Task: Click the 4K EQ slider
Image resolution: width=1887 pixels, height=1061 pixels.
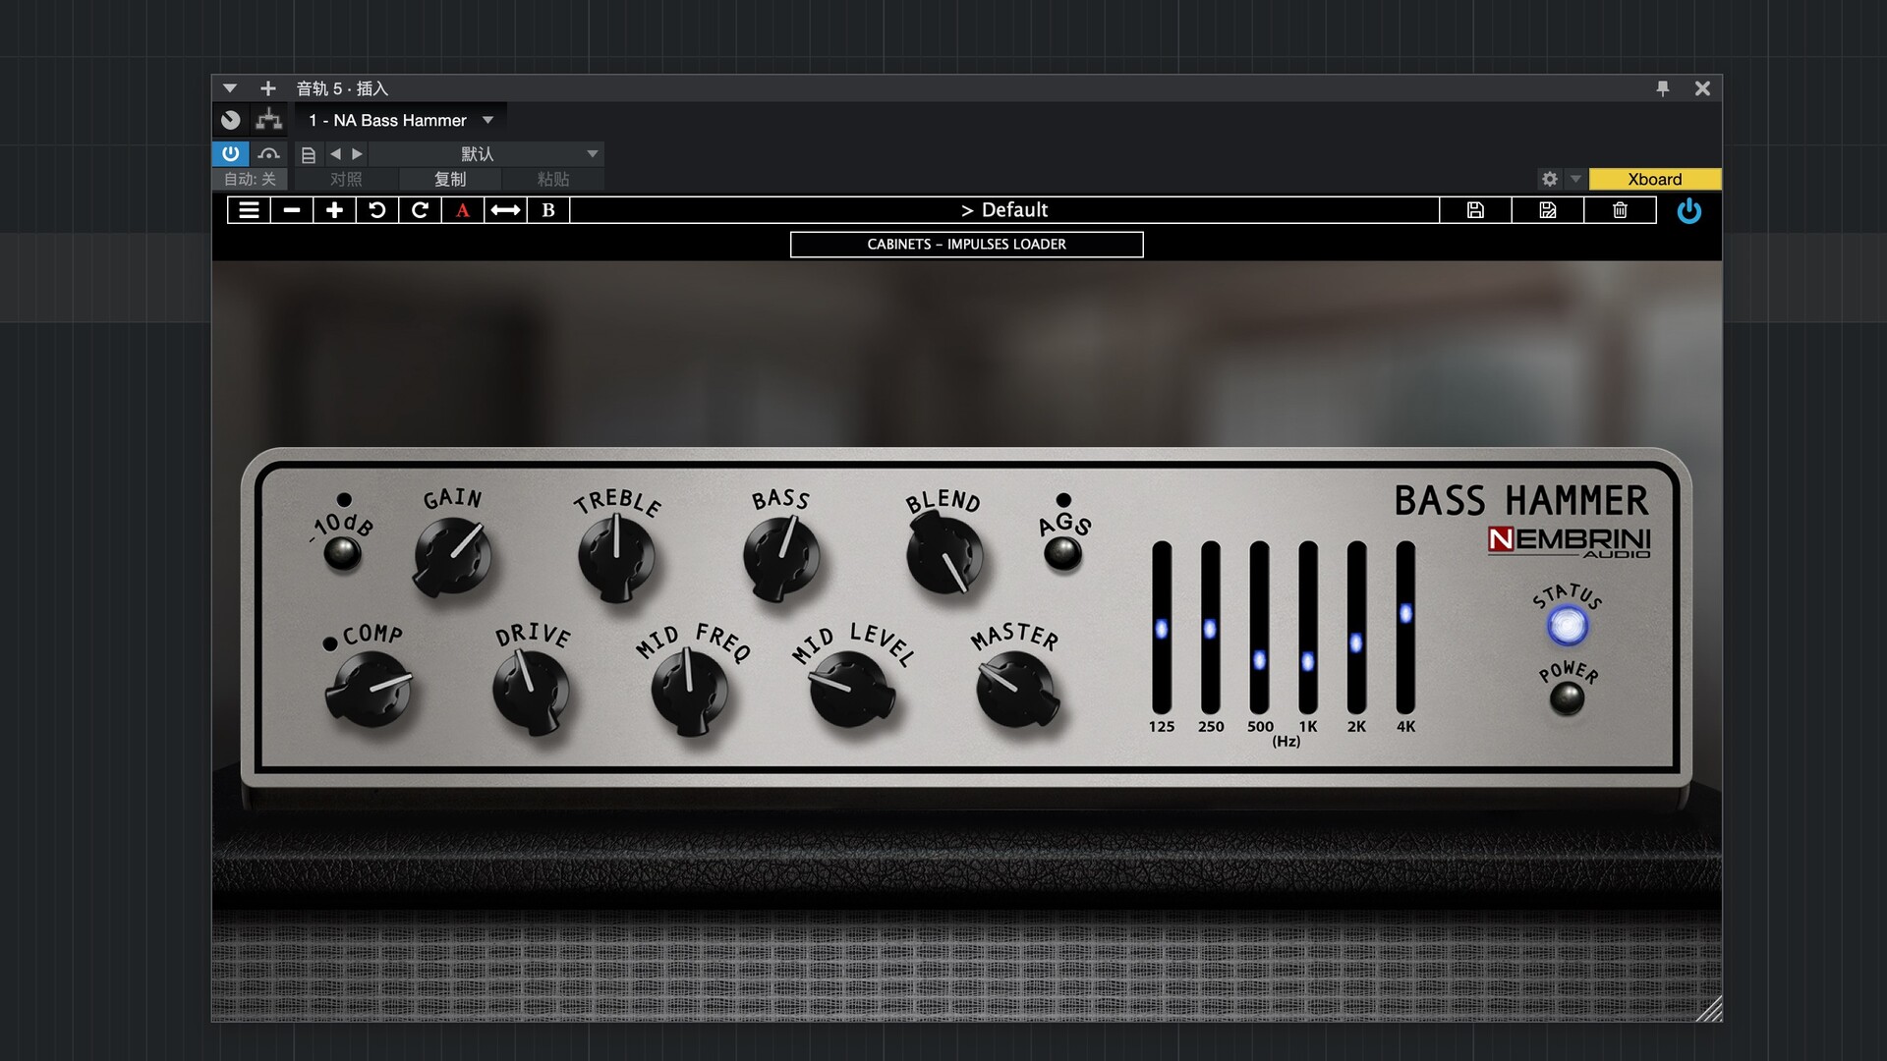Action: (x=1405, y=628)
